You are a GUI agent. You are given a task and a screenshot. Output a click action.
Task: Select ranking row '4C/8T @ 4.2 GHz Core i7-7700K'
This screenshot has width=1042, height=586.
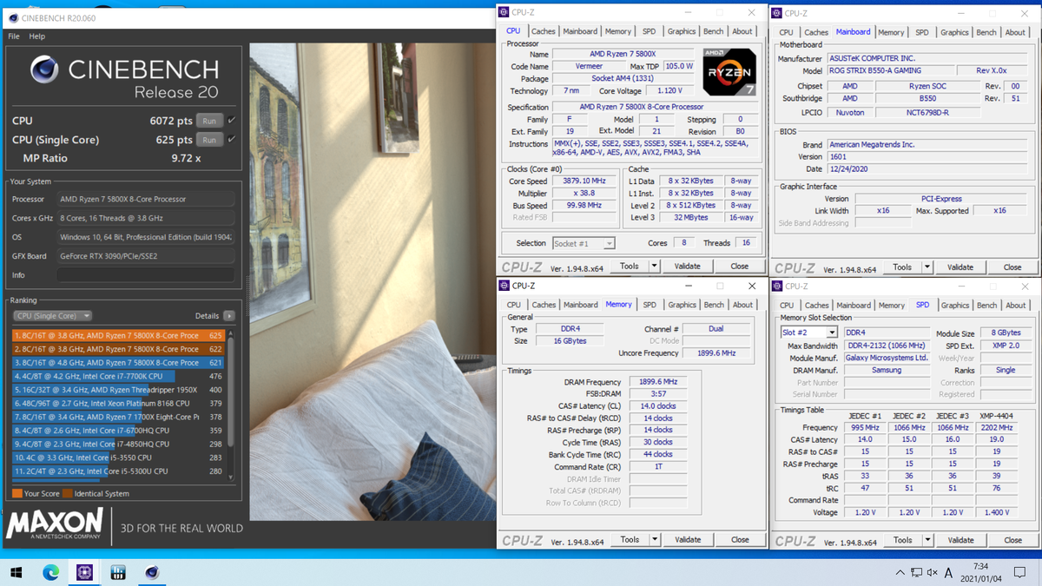point(119,376)
